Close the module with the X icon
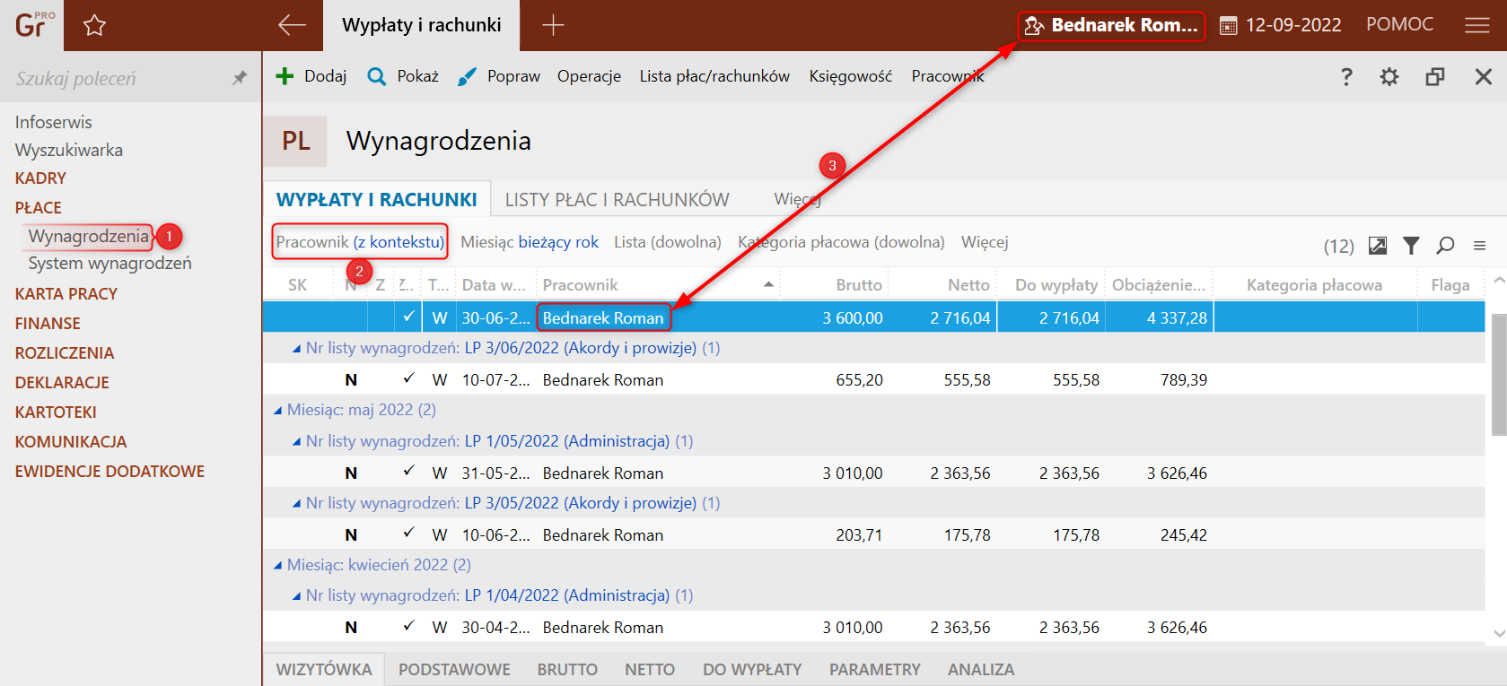Viewport: 1507px width, 686px height. 1484,76
